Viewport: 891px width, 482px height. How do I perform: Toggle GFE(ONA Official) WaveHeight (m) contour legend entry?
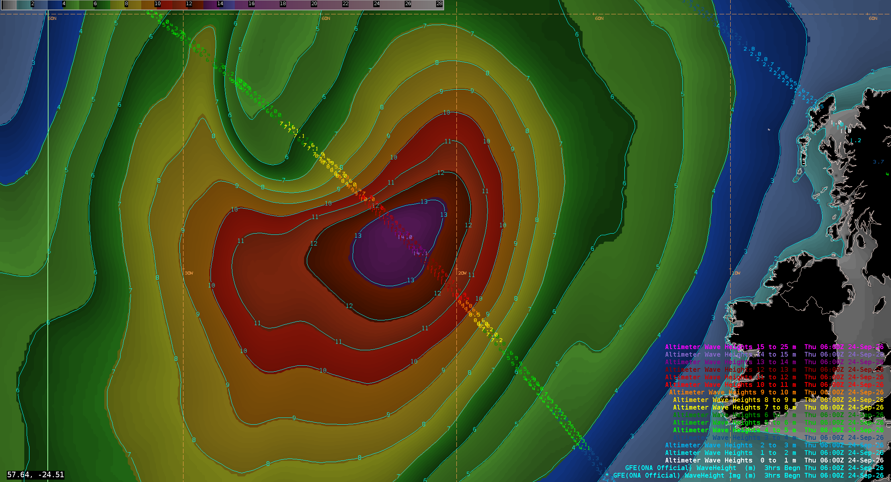coord(754,468)
